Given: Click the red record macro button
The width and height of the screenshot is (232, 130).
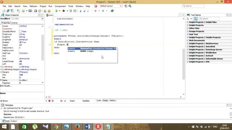Looking at the screenshot, I should pyautogui.click(x=49, y=101).
